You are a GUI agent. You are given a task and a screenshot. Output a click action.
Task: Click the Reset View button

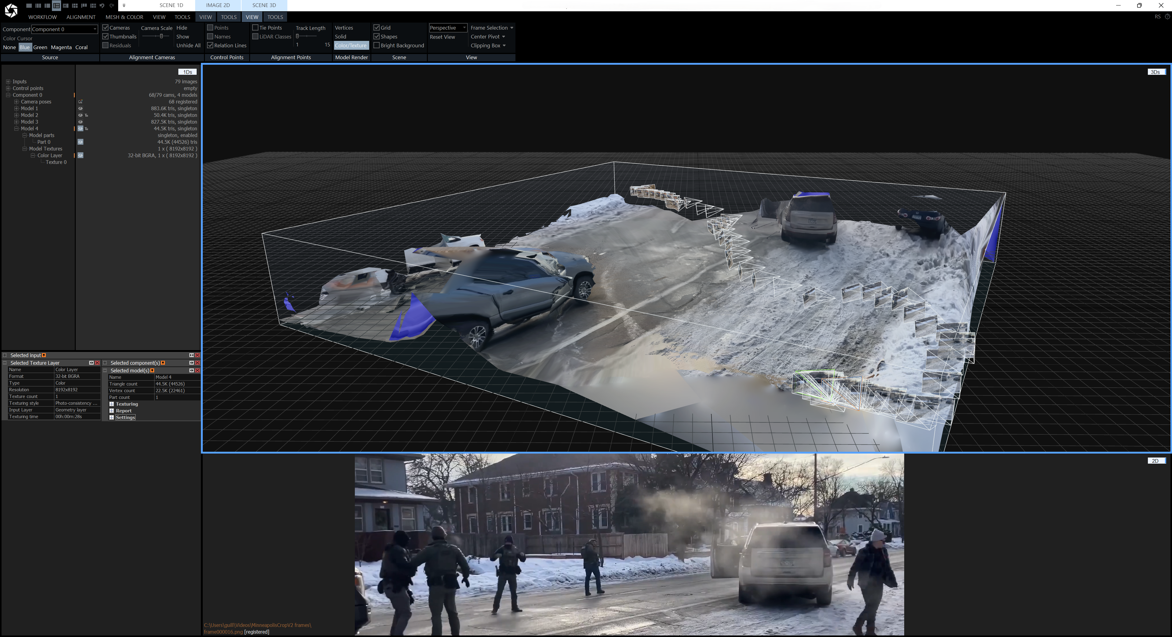442,37
